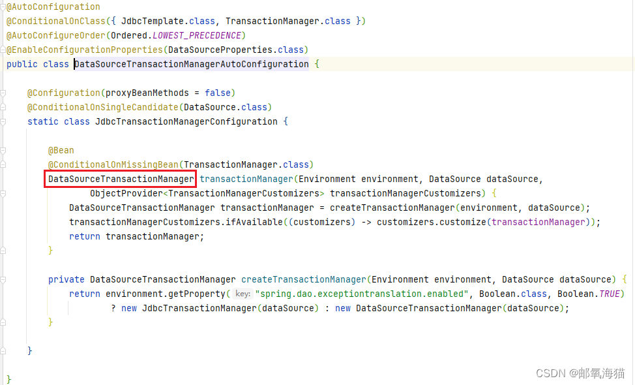Click @ConditionalOnSingleCandidate annotation
This screenshot has width=635, height=385.
click(x=103, y=108)
